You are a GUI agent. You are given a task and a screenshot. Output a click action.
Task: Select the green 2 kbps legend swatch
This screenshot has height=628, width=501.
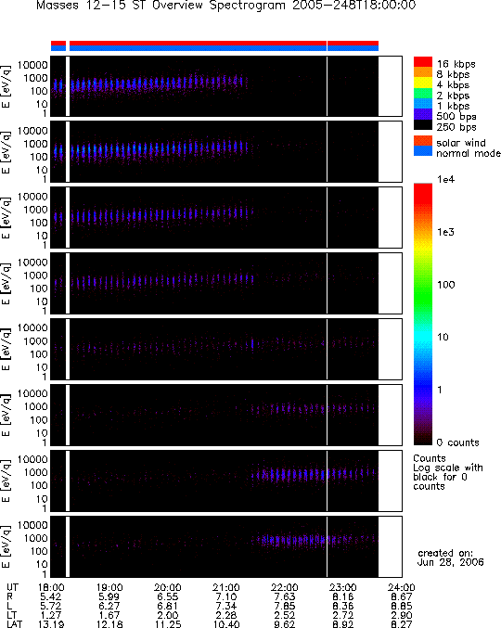(x=423, y=93)
